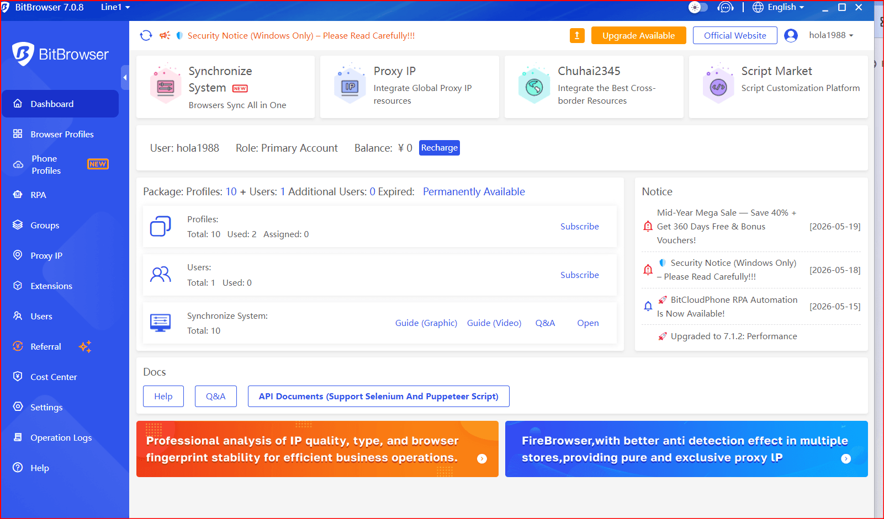Click the Recharge balance button
The height and width of the screenshot is (519, 884).
click(x=440, y=148)
